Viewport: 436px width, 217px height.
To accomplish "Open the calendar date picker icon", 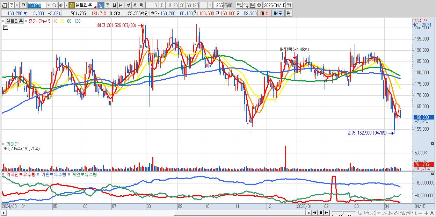I will click(288, 5).
